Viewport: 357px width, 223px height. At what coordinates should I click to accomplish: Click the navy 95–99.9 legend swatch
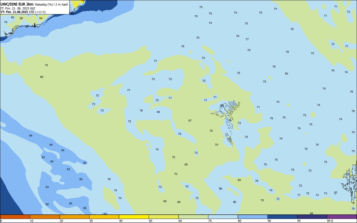pos(312,217)
